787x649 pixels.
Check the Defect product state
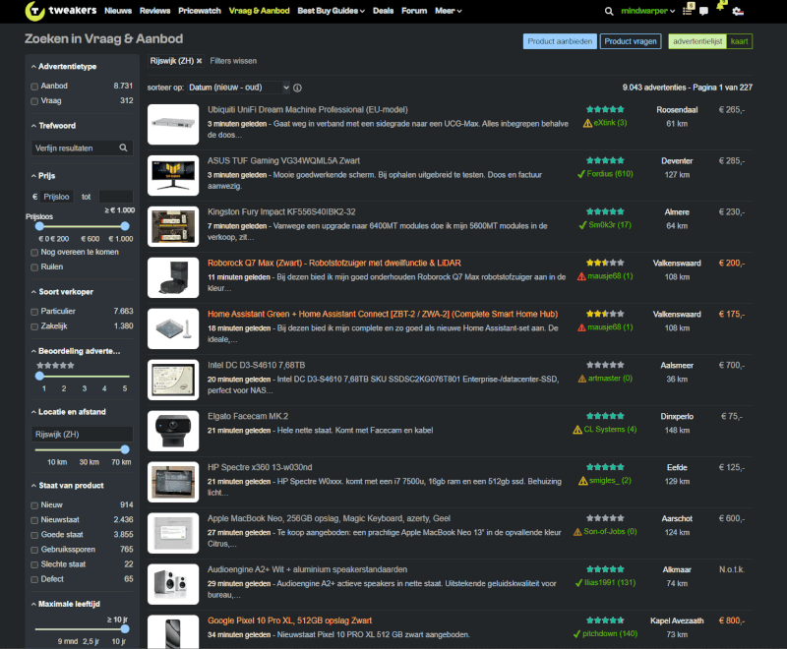[x=34, y=580]
